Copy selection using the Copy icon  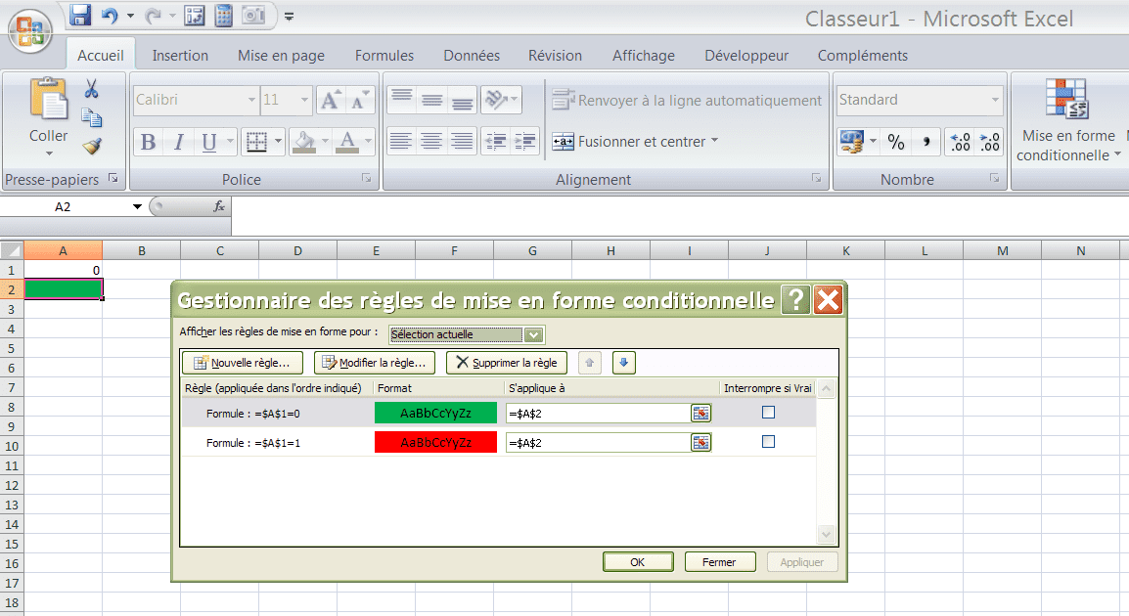coord(91,117)
